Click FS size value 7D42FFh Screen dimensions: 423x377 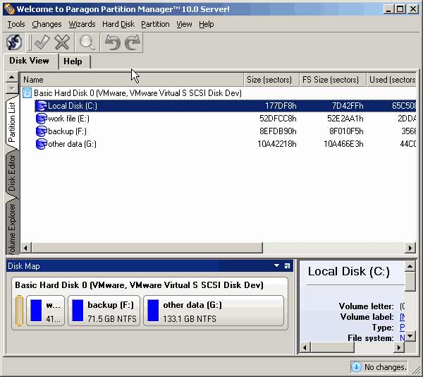coord(348,106)
